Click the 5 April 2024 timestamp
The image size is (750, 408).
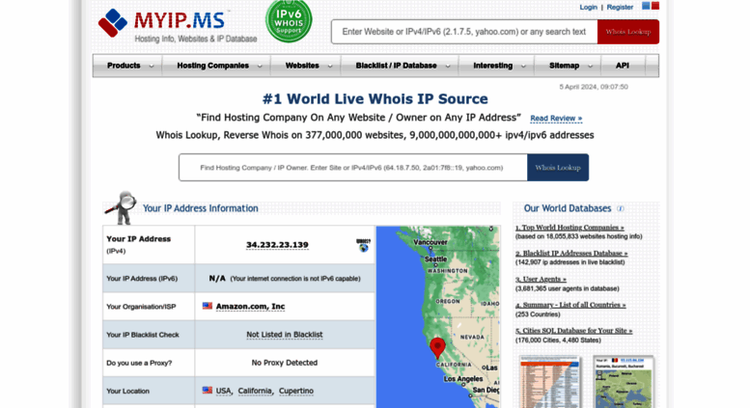(594, 87)
